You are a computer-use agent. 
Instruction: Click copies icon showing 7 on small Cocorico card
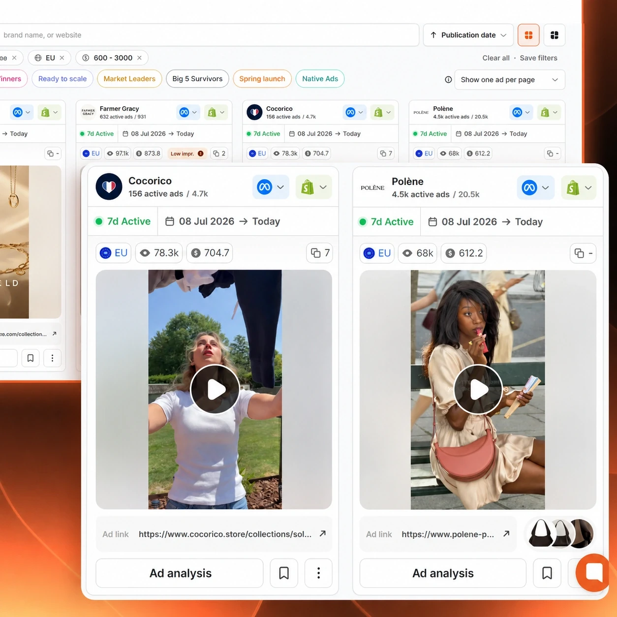386,154
